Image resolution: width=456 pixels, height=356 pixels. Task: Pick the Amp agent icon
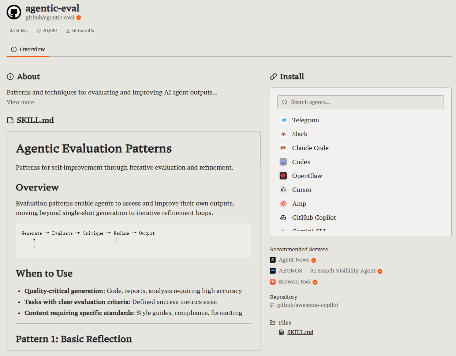283,204
